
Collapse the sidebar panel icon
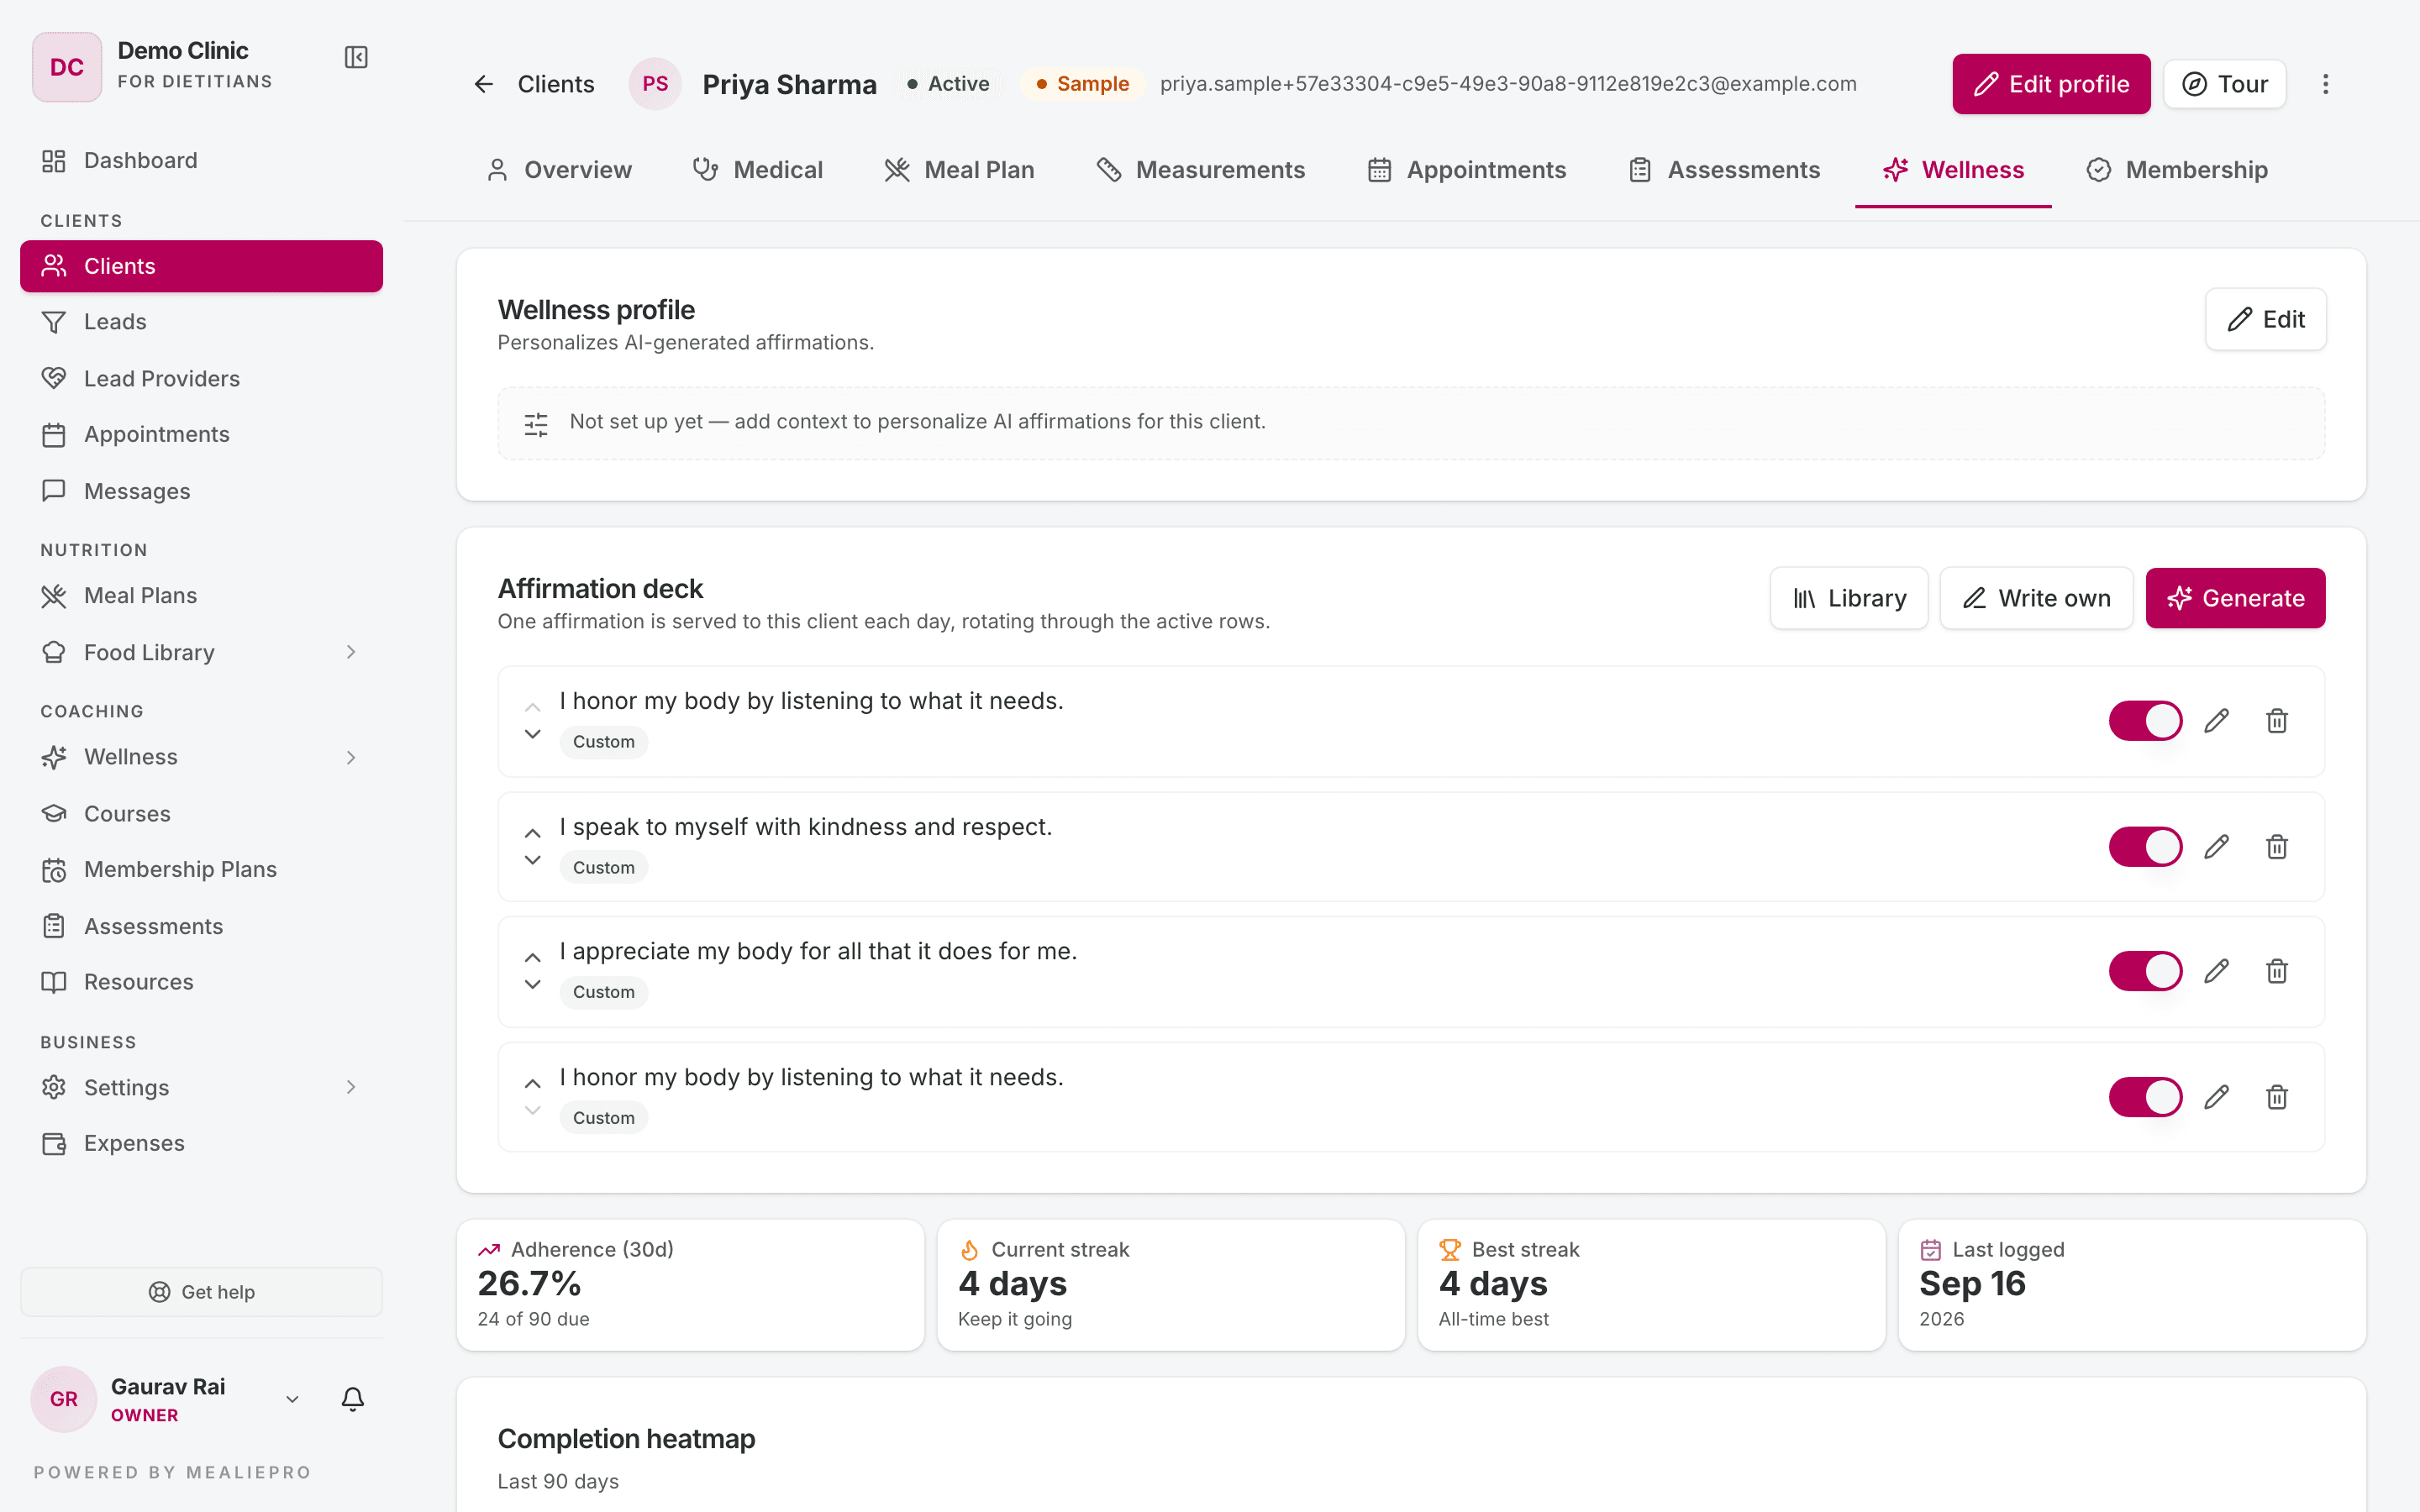pos(356,58)
